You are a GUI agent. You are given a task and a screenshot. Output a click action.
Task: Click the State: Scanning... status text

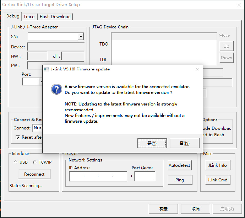(26, 186)
